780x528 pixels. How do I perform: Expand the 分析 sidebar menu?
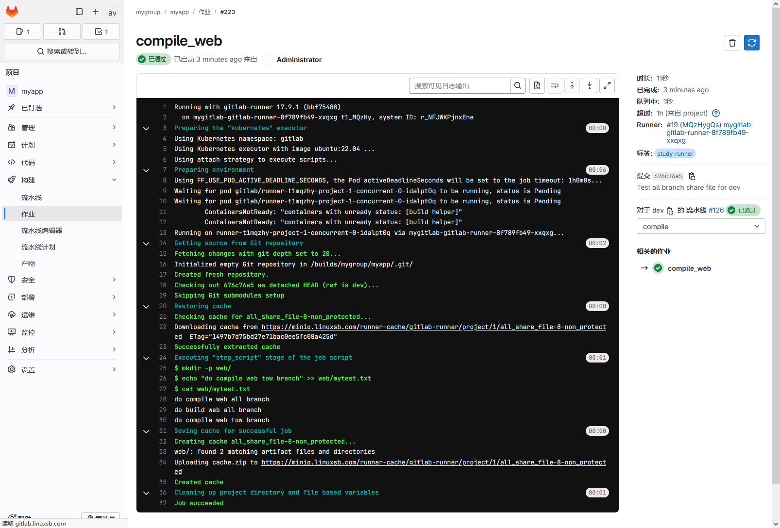[x=62, y=350]
